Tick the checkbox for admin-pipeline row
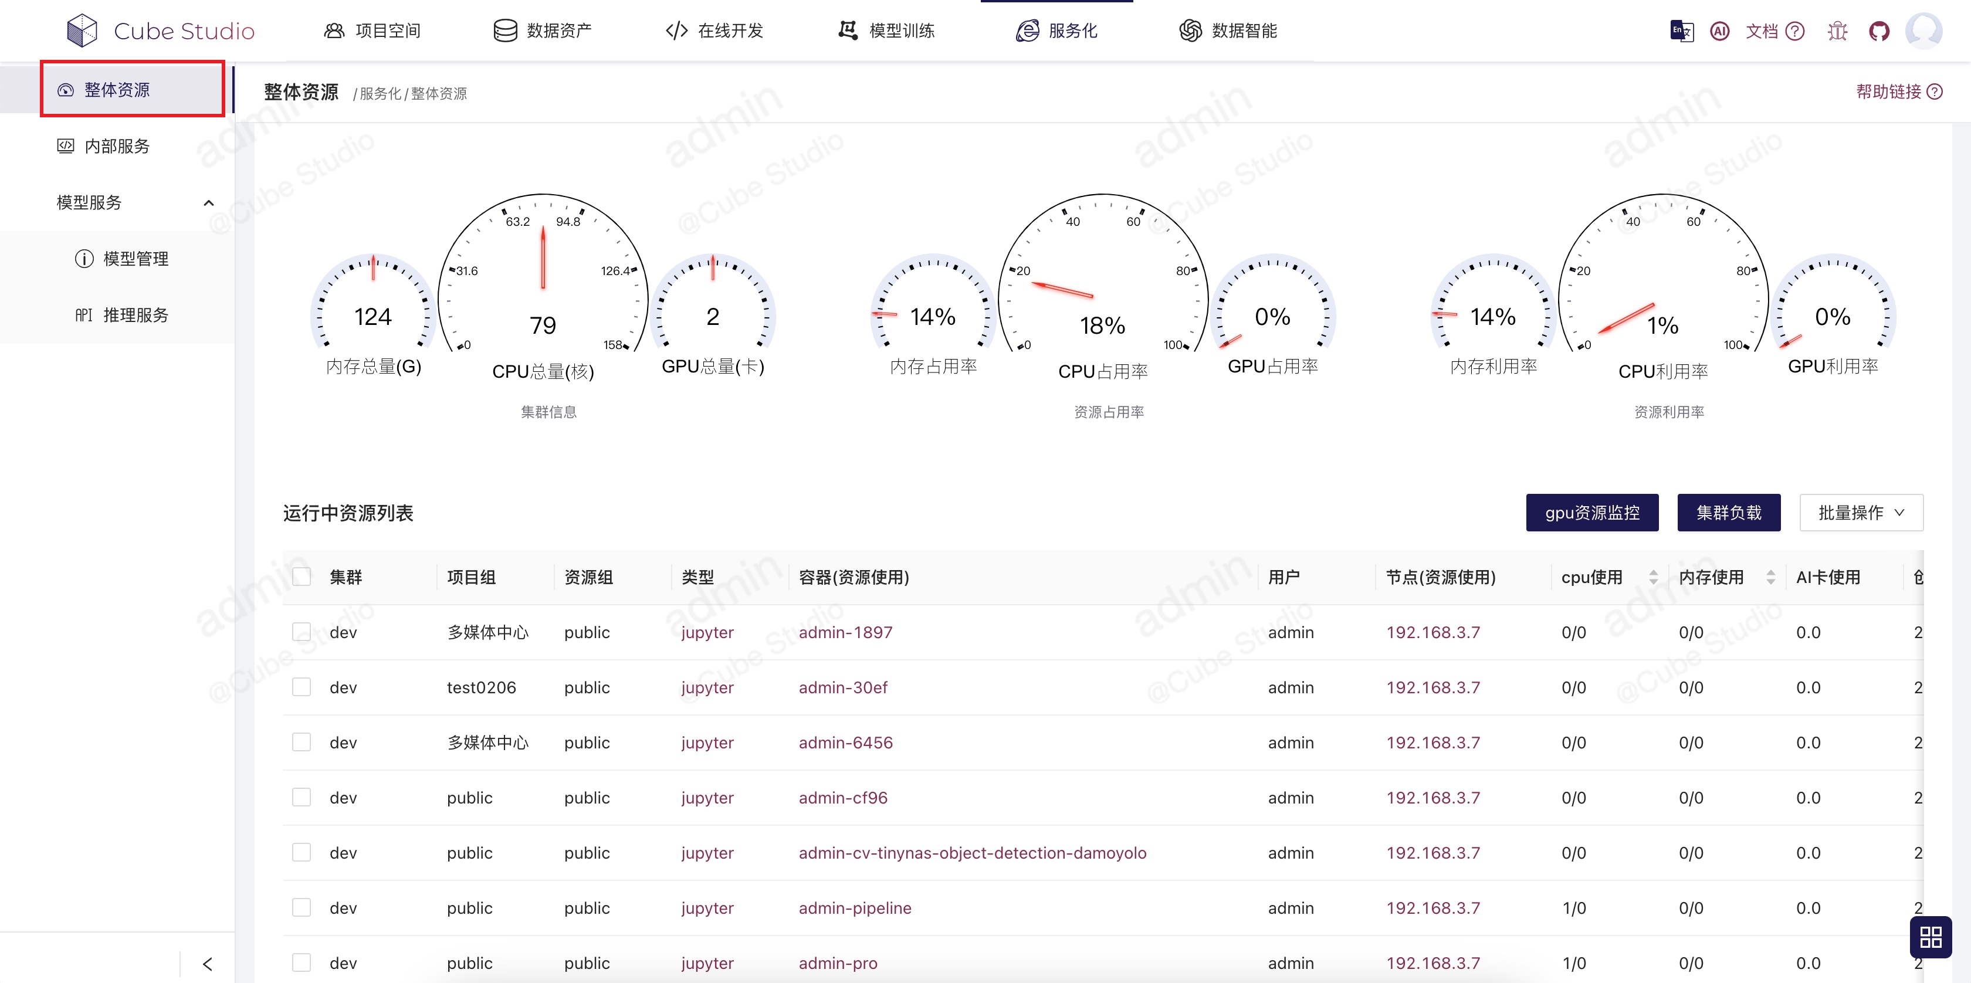 (302, 907)
